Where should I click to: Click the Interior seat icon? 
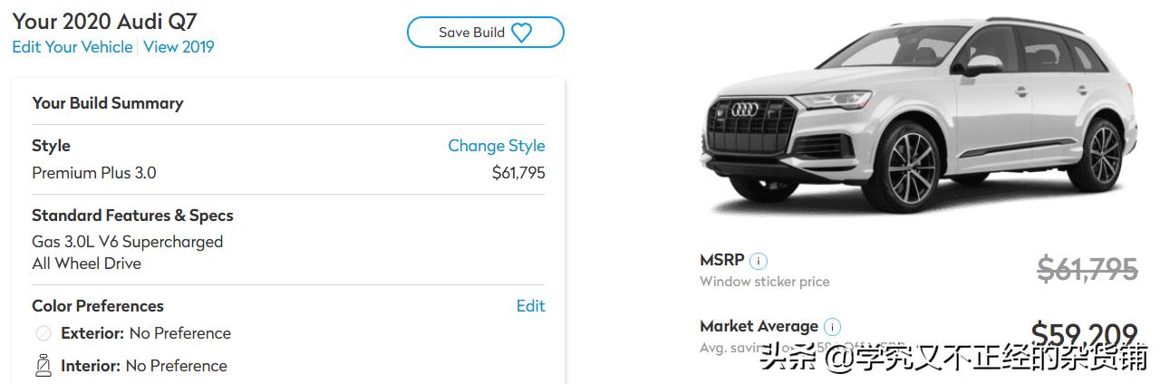pos(43,366)
